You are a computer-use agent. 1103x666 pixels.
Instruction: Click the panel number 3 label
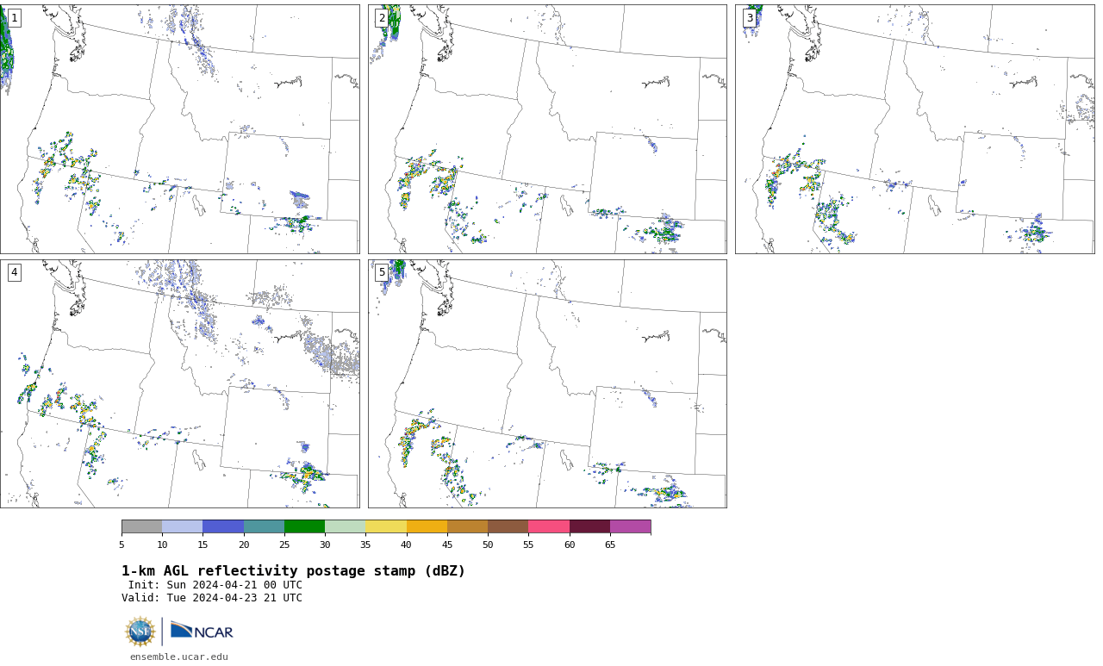coord(750,18)
